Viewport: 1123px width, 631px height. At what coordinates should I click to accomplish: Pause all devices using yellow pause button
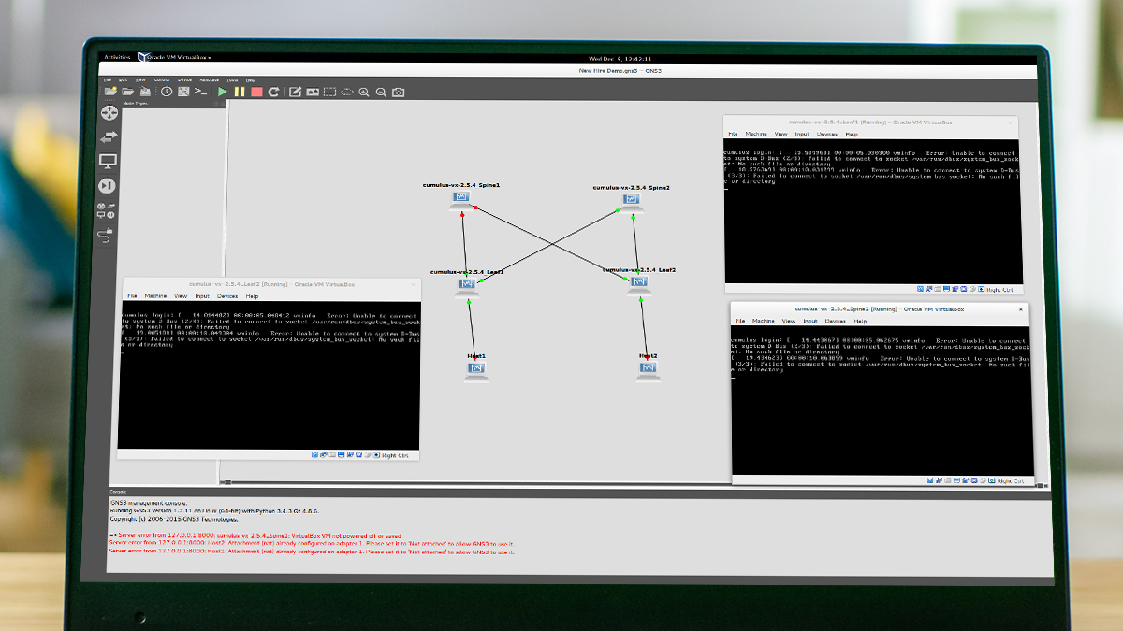pyautogui.click(x=239, y=92)
